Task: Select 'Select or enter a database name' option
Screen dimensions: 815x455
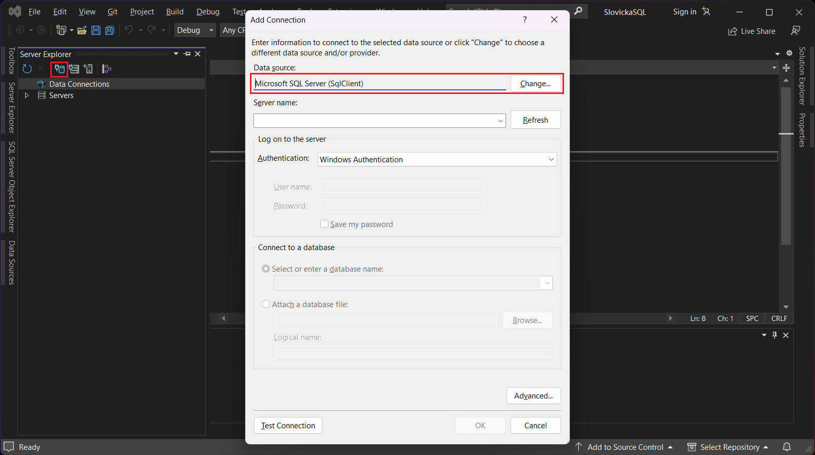Action: click(x=266, y=269)
